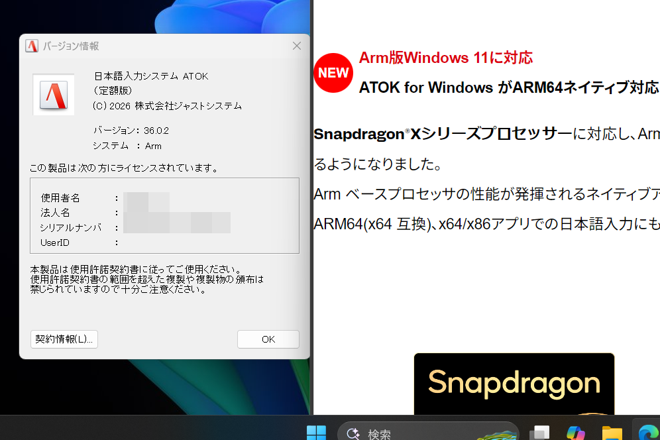This screenshot has height=440, width=660.
Task: Click the red NEW badge on the web page
Action: pos(333,73)
